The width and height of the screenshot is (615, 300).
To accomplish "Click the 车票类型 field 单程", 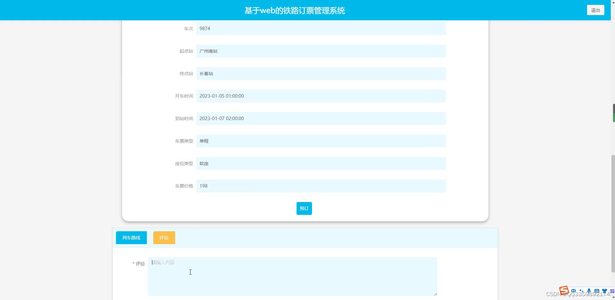I will pyautogui.click(x=321, y=141).
